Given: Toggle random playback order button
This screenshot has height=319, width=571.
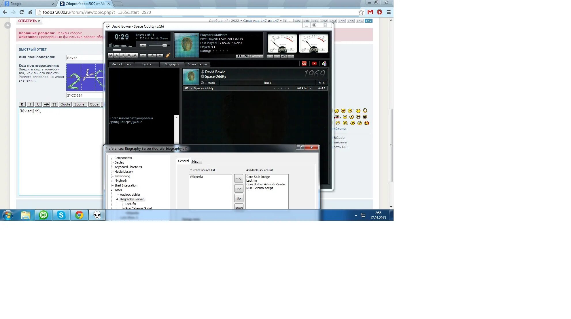Looking at the screenshot, I should click(x=152, y=55).
